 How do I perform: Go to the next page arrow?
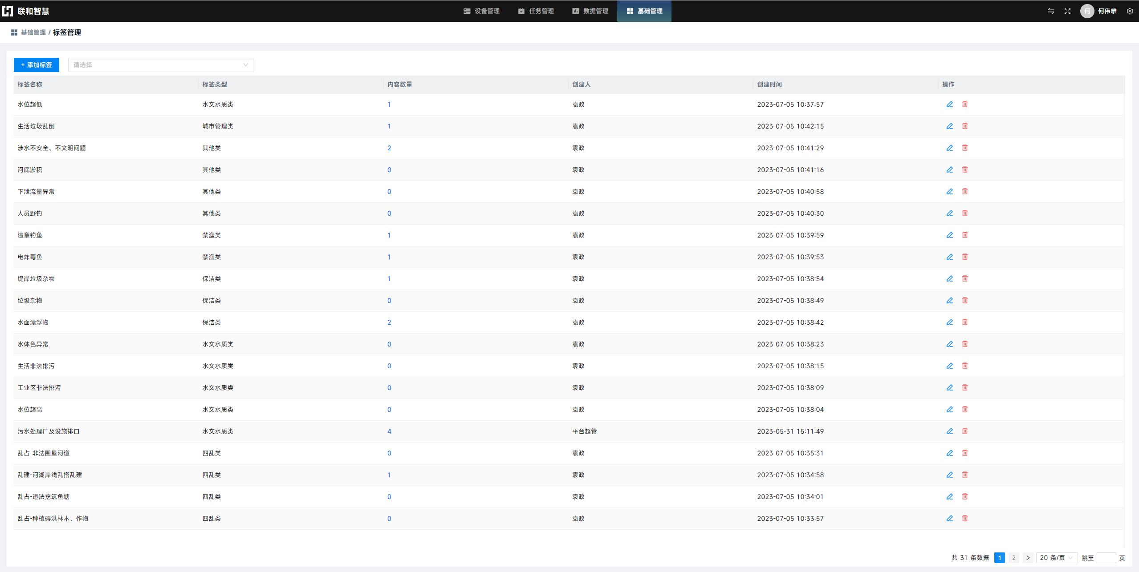tap(1028, 558)
